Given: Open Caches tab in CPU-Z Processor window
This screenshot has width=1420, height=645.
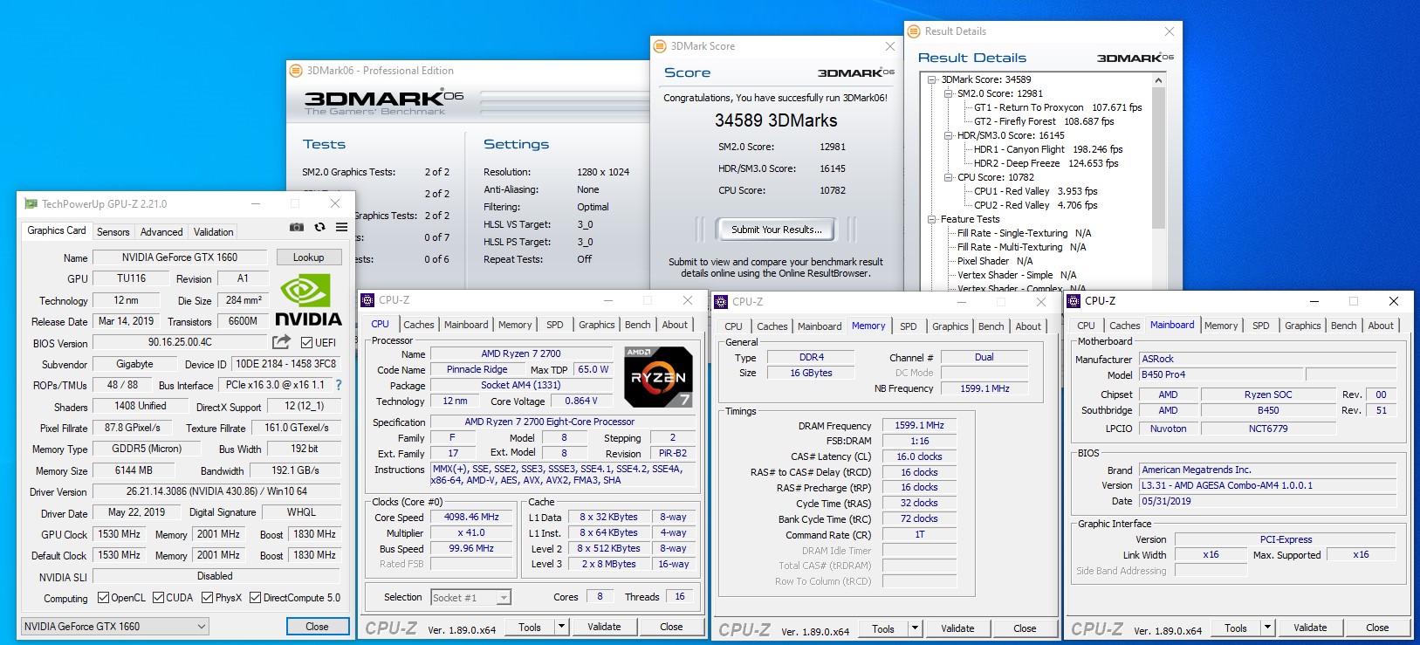Looking at the screenshot, I should point(419,325).
